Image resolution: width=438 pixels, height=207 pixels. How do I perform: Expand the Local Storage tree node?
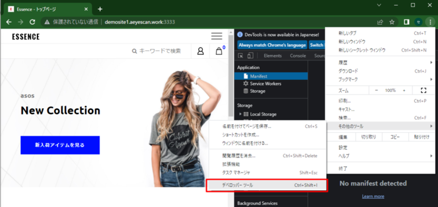click(240, 114)
